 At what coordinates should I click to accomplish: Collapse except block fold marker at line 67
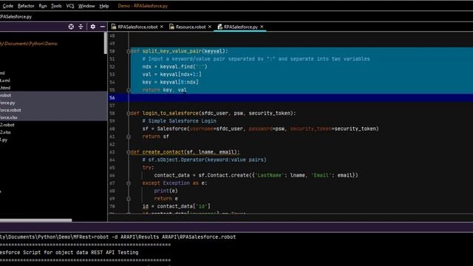[x=129, y=183]
